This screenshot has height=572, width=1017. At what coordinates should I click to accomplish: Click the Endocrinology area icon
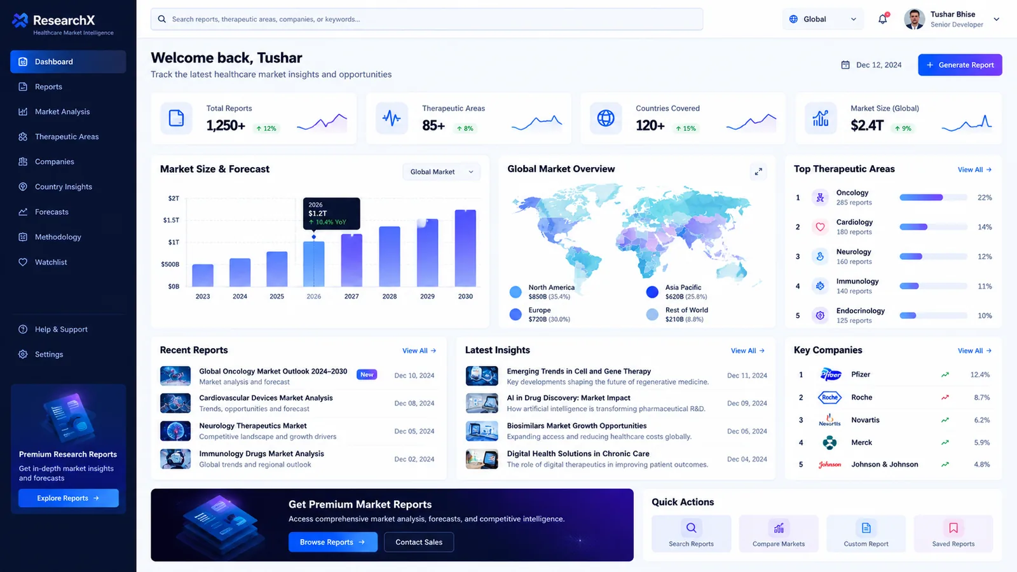[820, 315]
